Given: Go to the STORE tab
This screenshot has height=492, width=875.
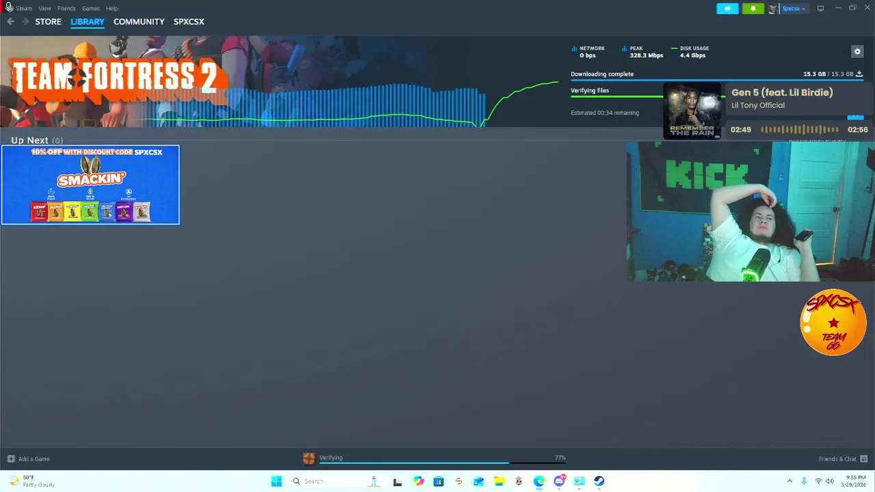Looking at the screenshot, I should point(48,22).
